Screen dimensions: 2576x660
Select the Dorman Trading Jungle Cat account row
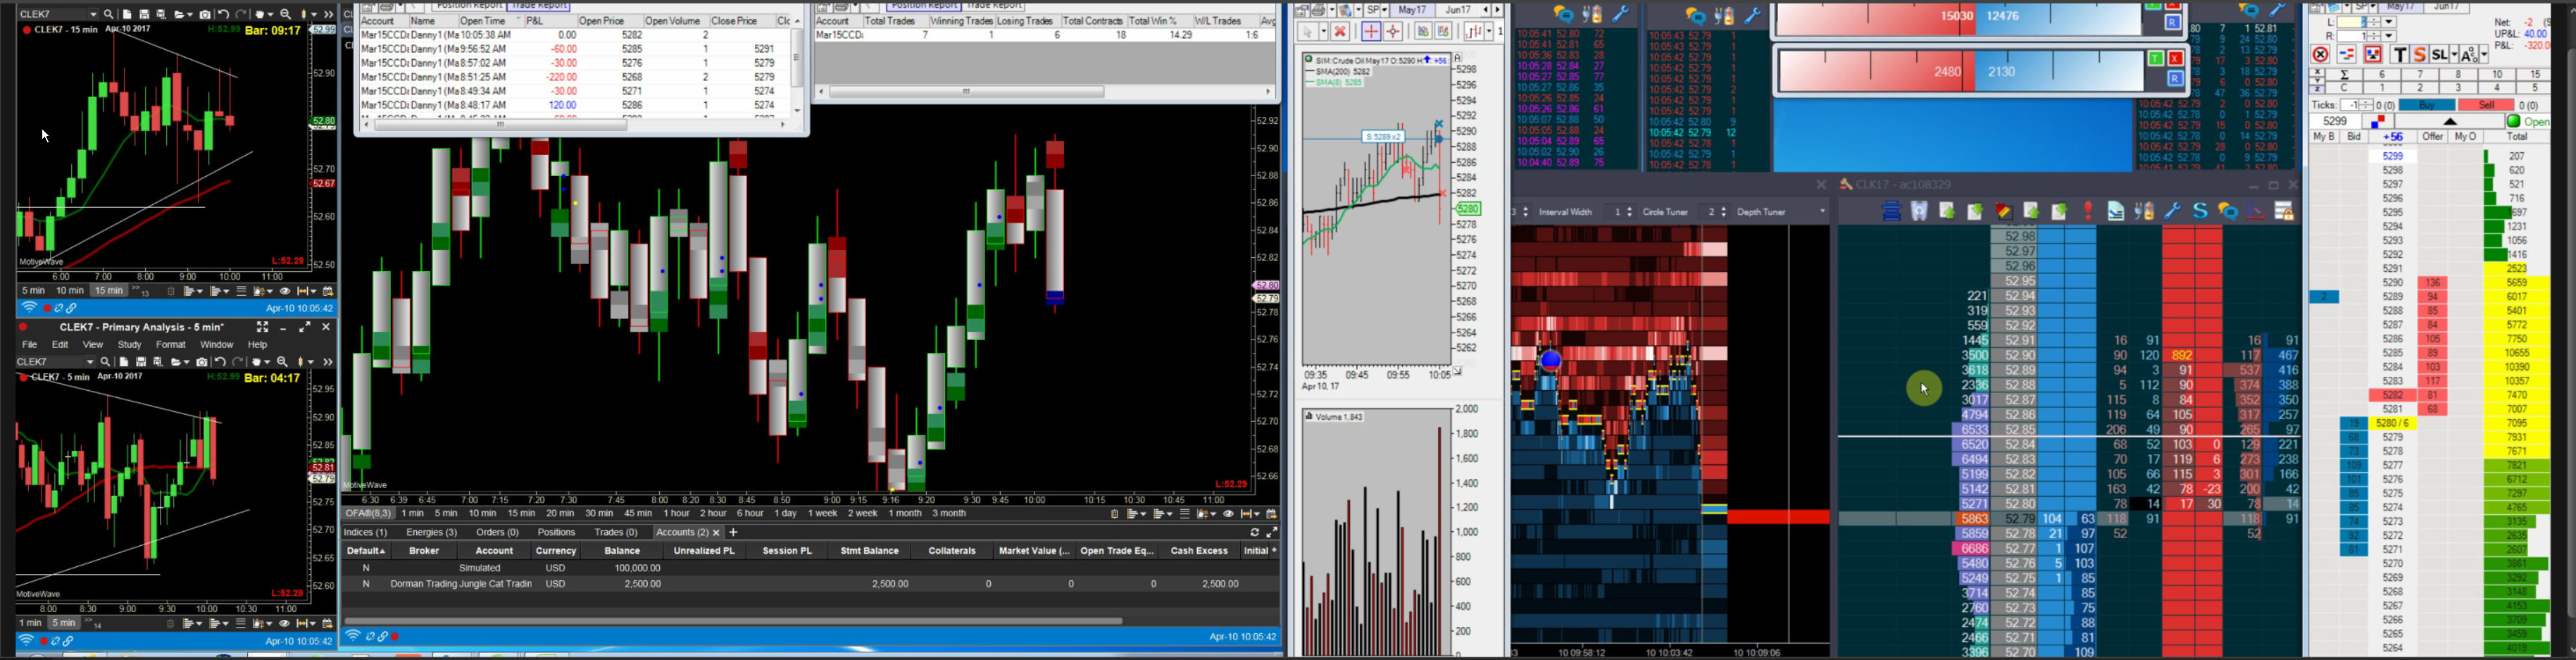tap(810, 584)
